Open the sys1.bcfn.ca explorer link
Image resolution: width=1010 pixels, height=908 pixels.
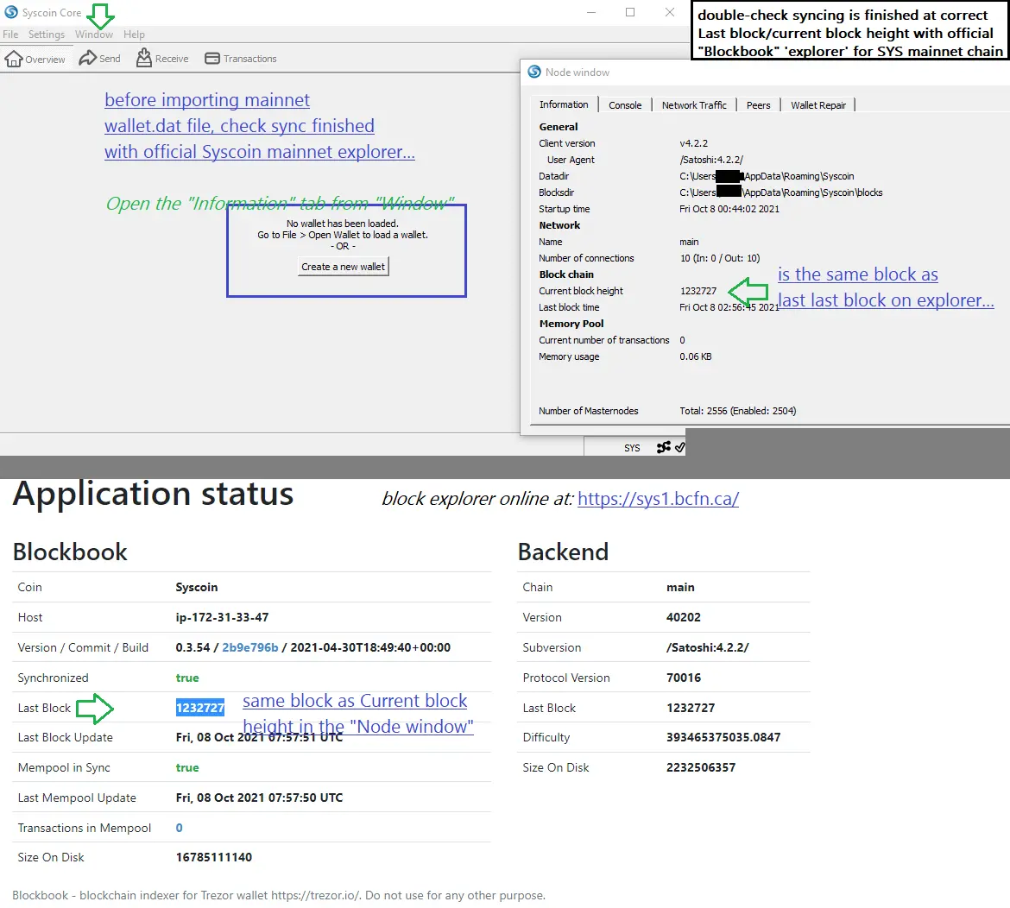658,498
